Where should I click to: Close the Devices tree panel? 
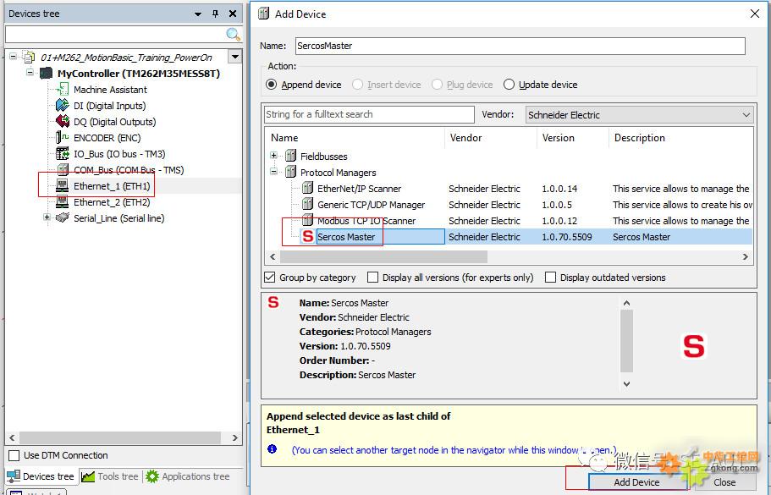coord(233,14)
